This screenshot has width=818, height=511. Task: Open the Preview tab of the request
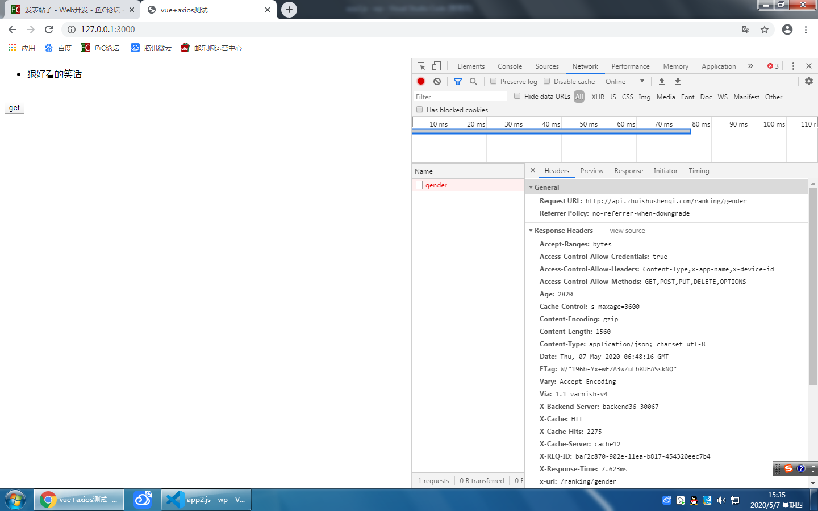tap(592, 170)
